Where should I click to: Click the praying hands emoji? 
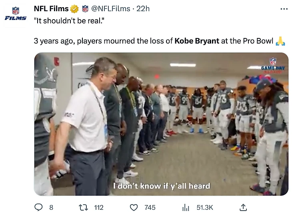(280, 41)
